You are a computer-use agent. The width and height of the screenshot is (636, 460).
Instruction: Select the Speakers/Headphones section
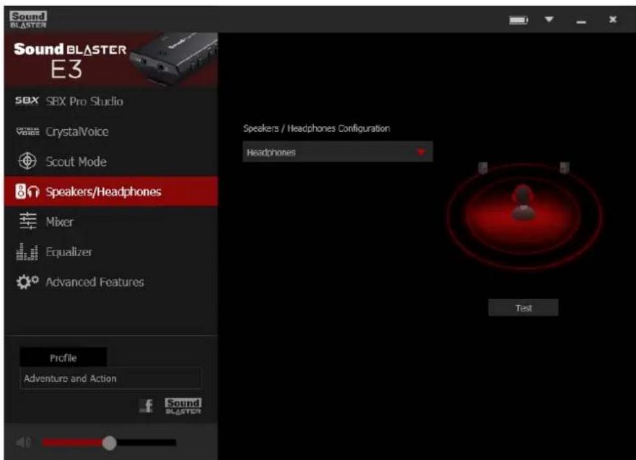pos(111,191)
